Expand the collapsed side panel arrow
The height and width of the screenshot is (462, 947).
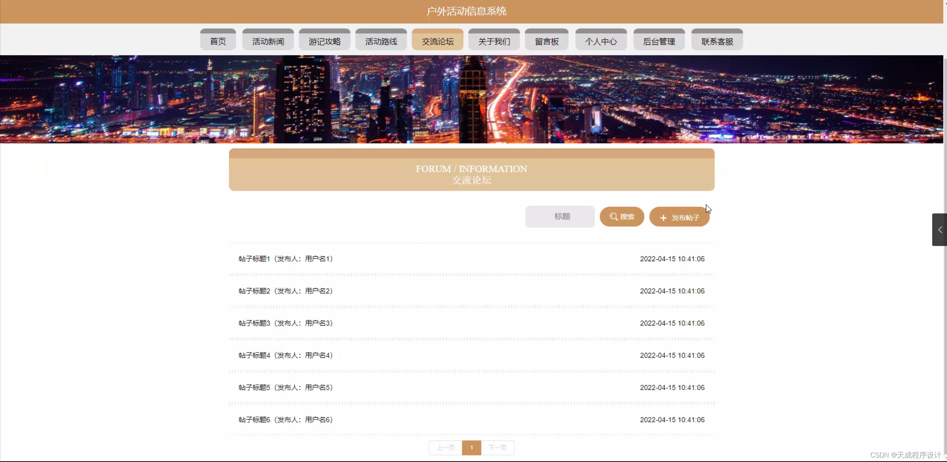(x=940, y=230)
